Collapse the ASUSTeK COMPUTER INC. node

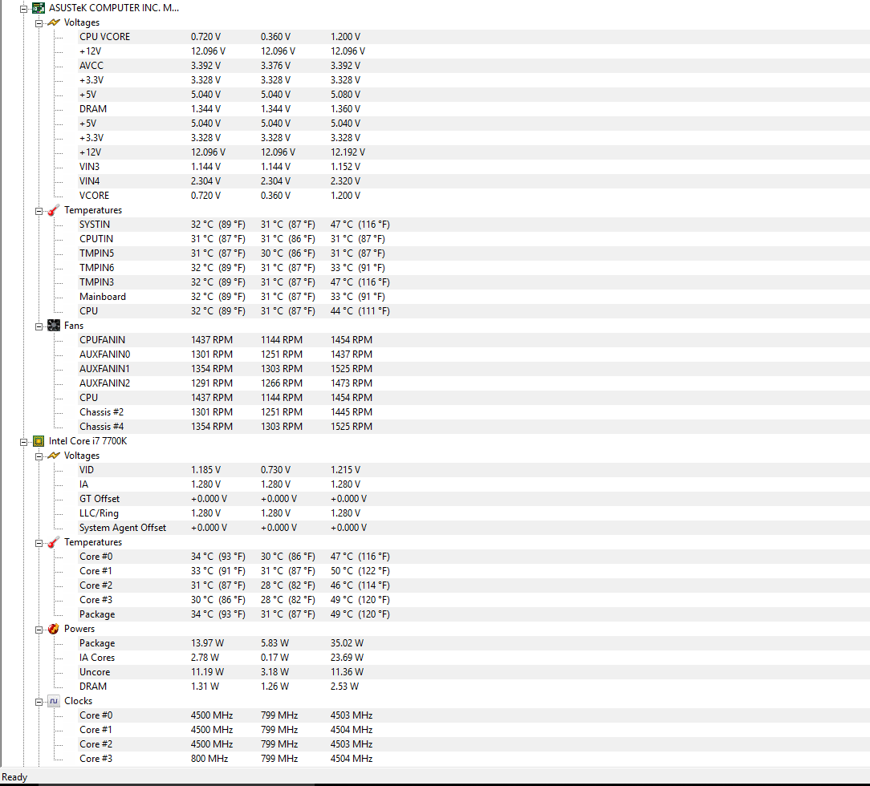click(x=23, y=9)
